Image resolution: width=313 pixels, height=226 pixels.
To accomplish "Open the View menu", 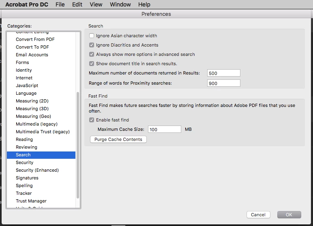I will click(96, 4).
